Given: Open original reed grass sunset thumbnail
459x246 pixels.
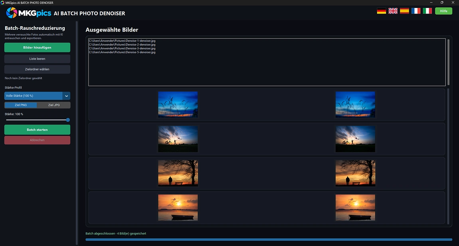Looking at the screenshot, I should (178, 104).
